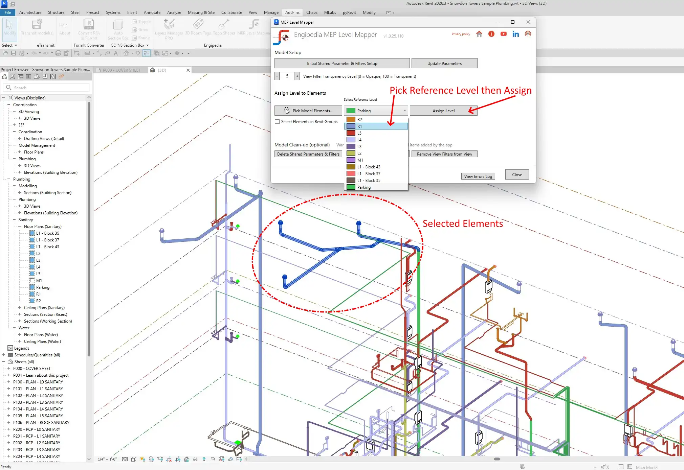Click the home icon in MEP Level Mapper

(x=479, y=34)
